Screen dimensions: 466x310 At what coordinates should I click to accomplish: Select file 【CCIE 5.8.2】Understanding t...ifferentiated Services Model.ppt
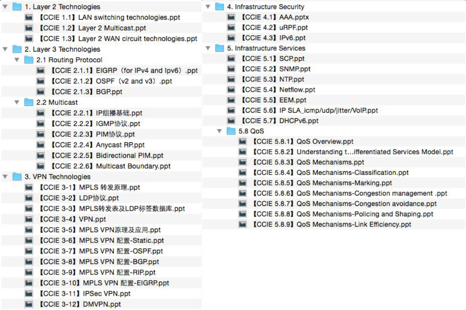coord(353,152)
